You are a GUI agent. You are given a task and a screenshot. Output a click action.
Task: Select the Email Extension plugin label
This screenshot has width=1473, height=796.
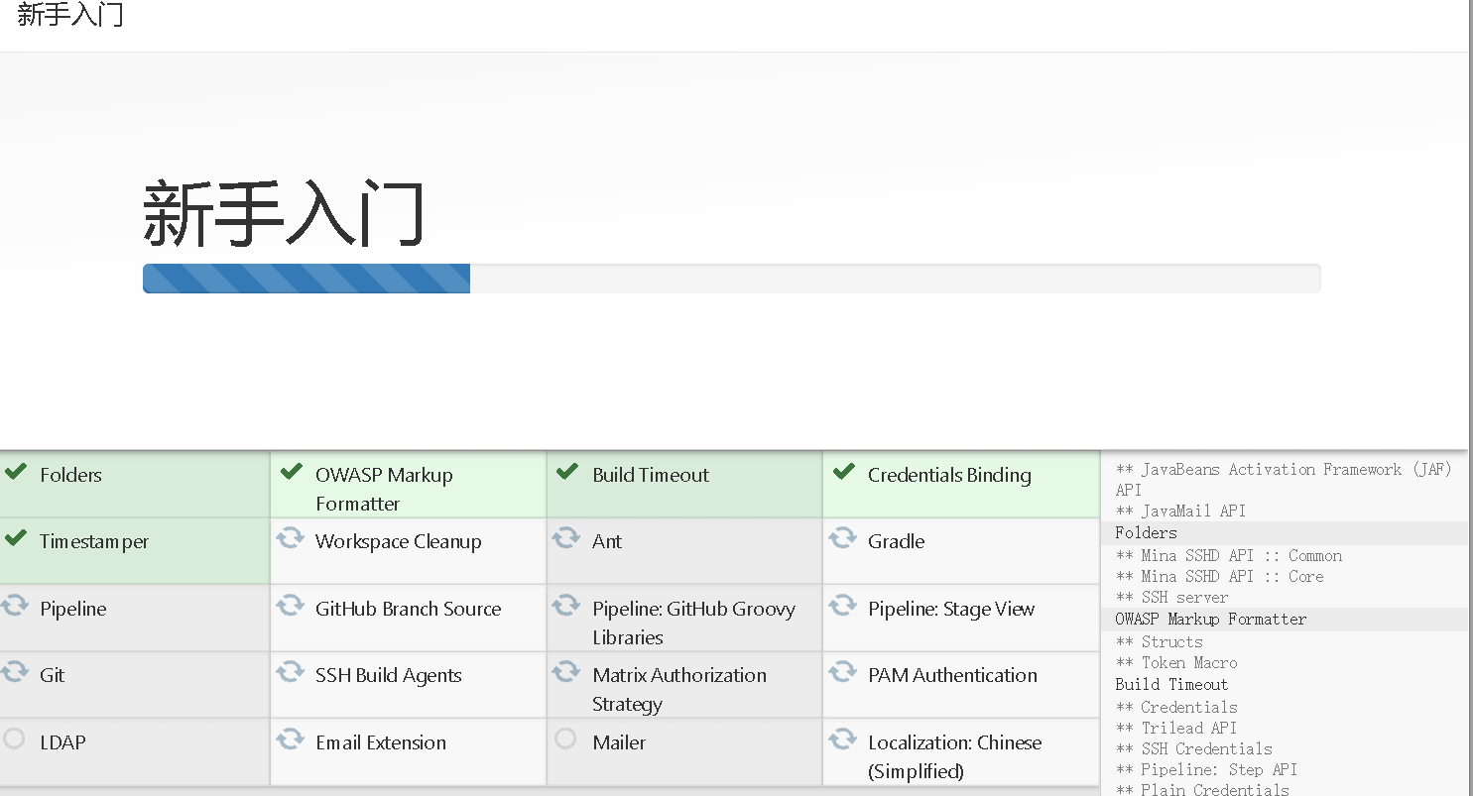381,742
